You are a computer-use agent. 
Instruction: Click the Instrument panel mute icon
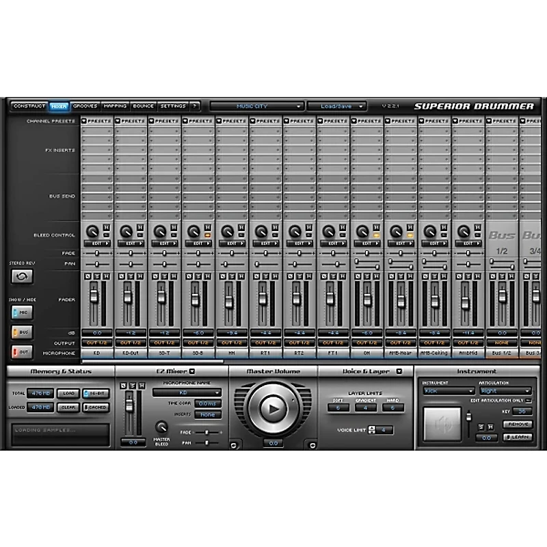point(490,427)
